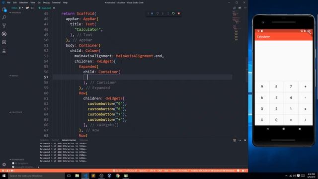Viewport: 318px width, 179px height.
Task: Switch to the Output panel tab
Action: click(x=55, y=140)
